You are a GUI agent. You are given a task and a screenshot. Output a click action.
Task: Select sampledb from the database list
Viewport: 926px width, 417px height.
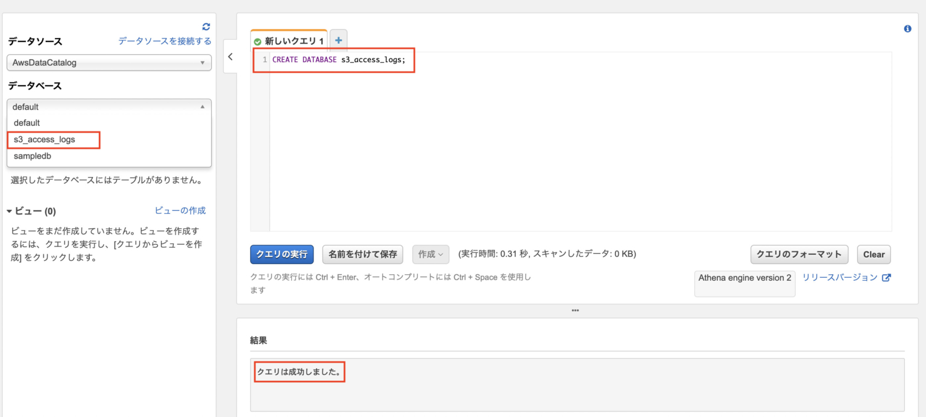(109, 156)
